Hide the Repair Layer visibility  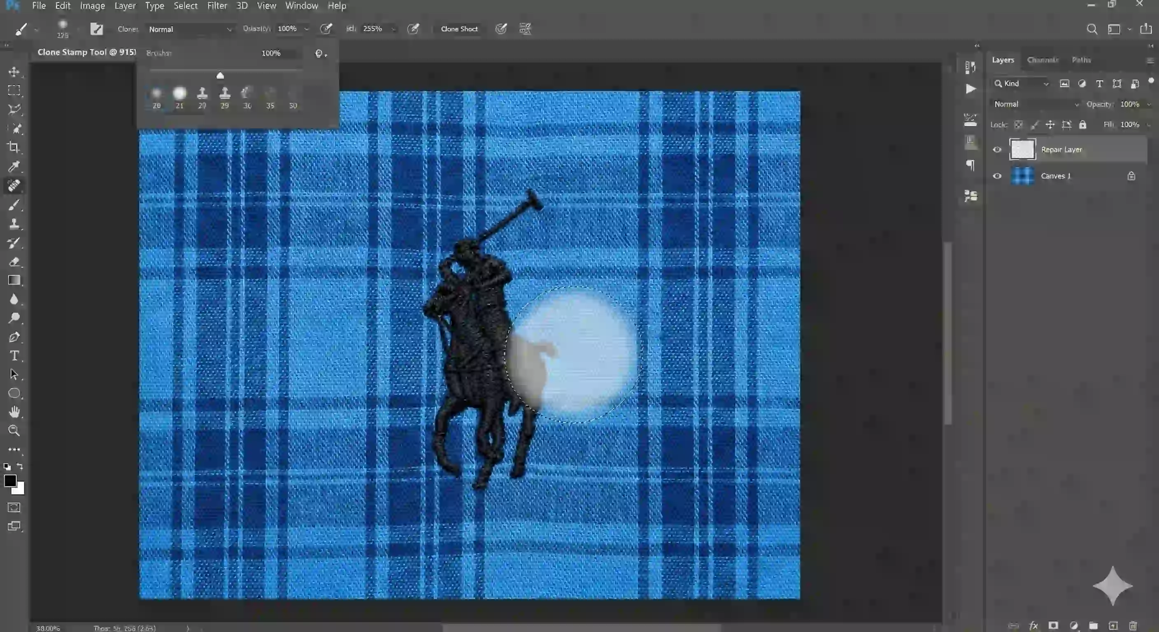point(997,149)
